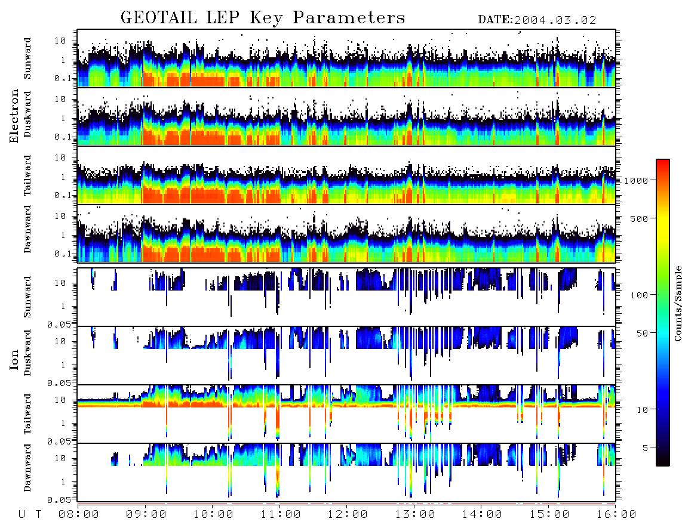
Task: Click the Ion Sunward spectrogram panel
Action: [x=346, y=297]
